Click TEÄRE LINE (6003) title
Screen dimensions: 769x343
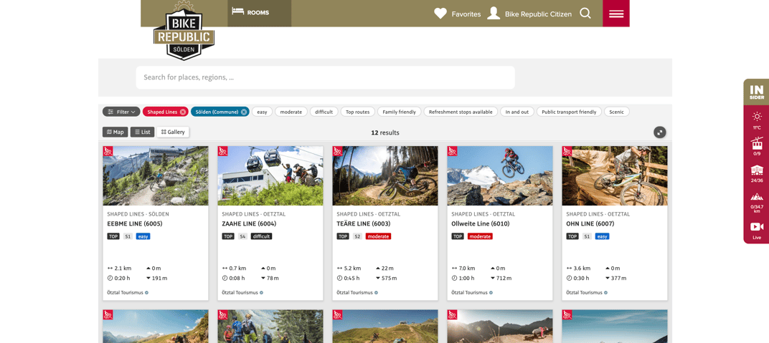(364, 223)
